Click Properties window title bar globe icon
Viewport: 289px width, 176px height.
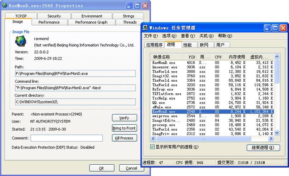tap(5, 6)
